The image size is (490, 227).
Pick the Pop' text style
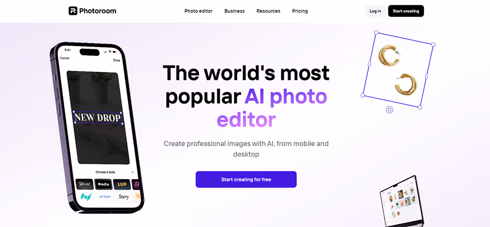pyautogui.click(x=86, y=197)
